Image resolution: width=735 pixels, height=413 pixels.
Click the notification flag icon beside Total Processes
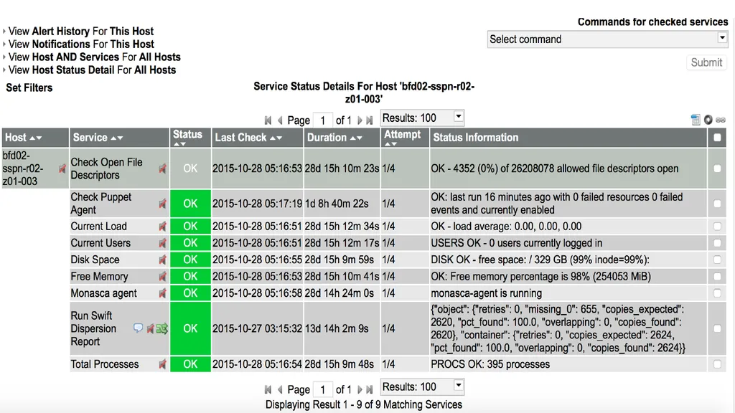click(162, 364)
